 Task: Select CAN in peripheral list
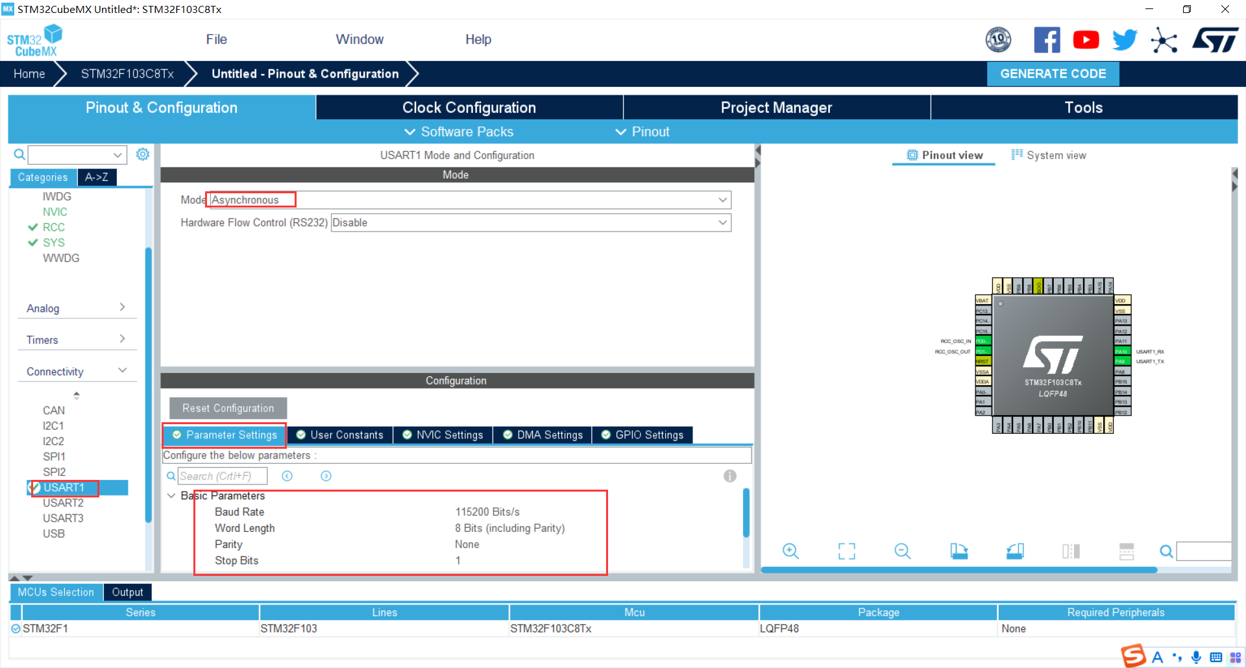[x=54, y=411]
